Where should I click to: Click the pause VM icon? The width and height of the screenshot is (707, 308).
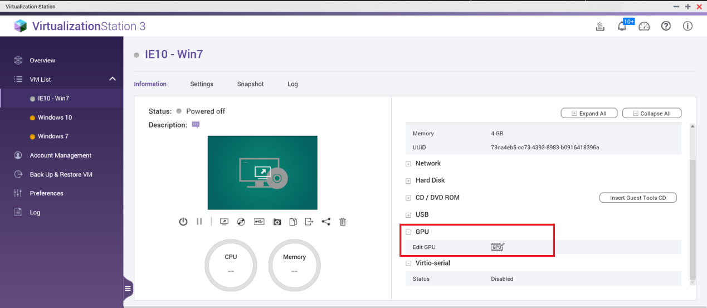coord(199,222)
